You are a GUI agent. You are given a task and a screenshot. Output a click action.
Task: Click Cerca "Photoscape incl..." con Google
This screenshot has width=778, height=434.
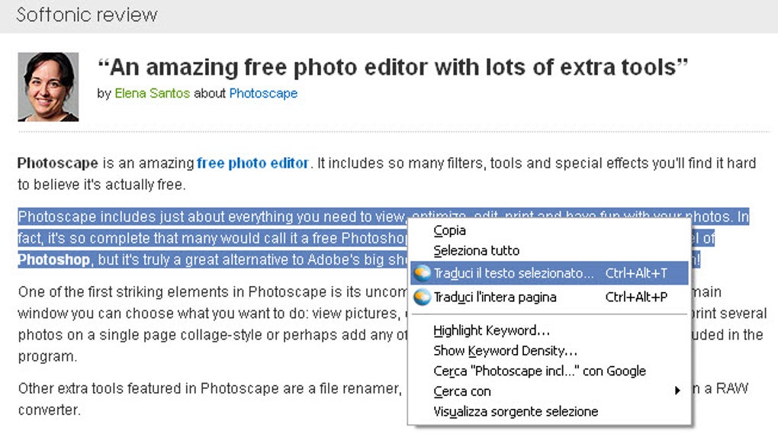(539, 371)
